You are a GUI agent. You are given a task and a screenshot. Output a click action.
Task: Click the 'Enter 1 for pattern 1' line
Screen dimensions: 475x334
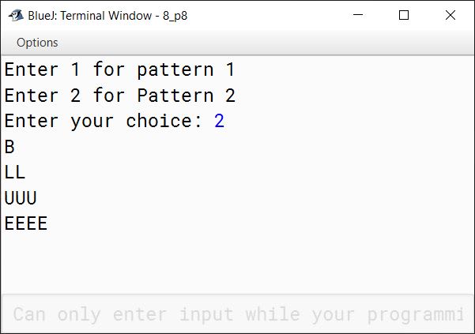tap(119, 69)
